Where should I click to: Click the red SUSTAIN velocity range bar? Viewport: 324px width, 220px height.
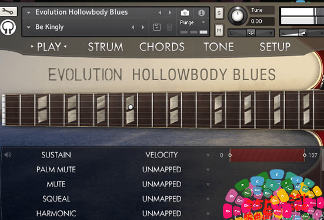268,155
